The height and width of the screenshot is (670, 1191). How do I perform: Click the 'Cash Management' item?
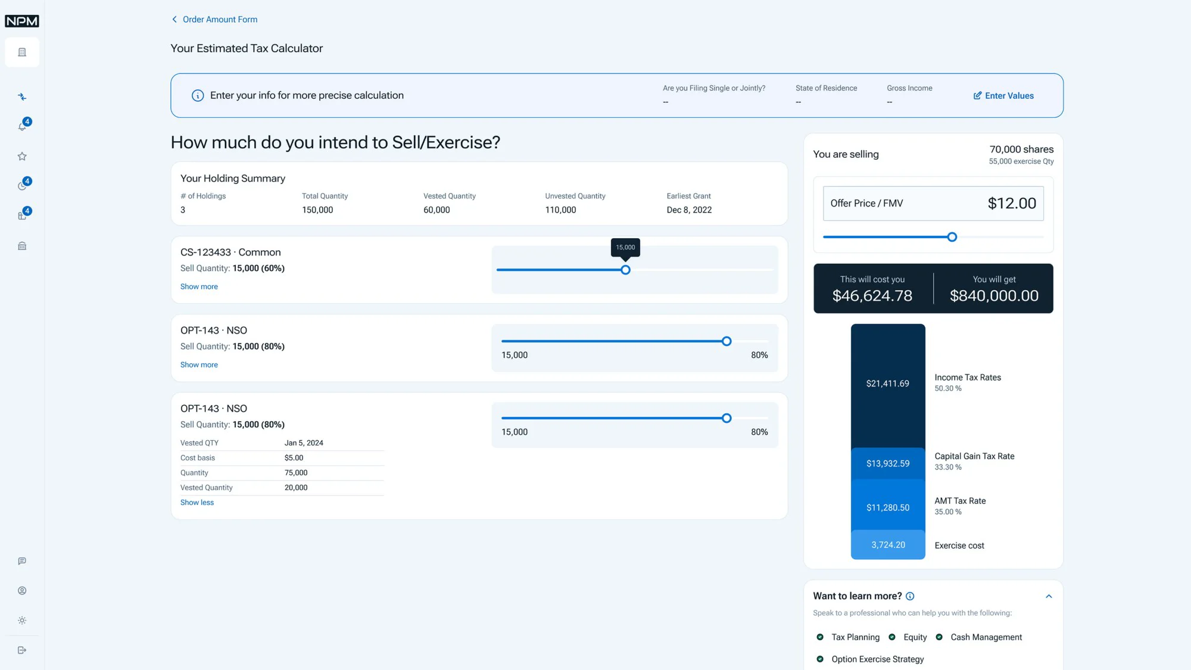point(986,637)
